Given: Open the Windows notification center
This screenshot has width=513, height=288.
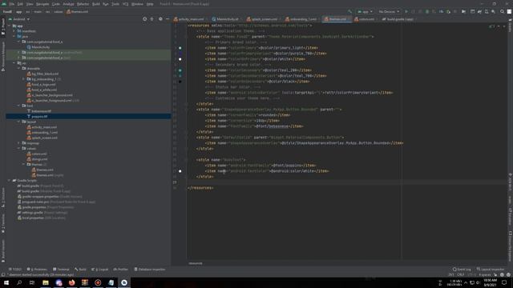Looking at the screenshot, I should coord(504,282).
